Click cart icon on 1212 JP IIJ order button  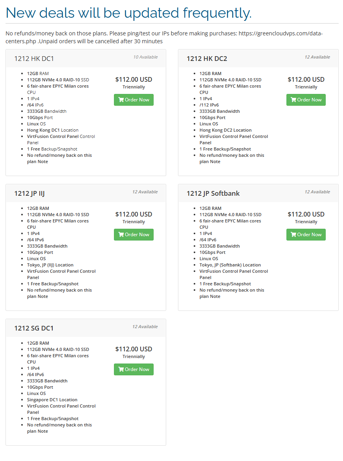121,235
